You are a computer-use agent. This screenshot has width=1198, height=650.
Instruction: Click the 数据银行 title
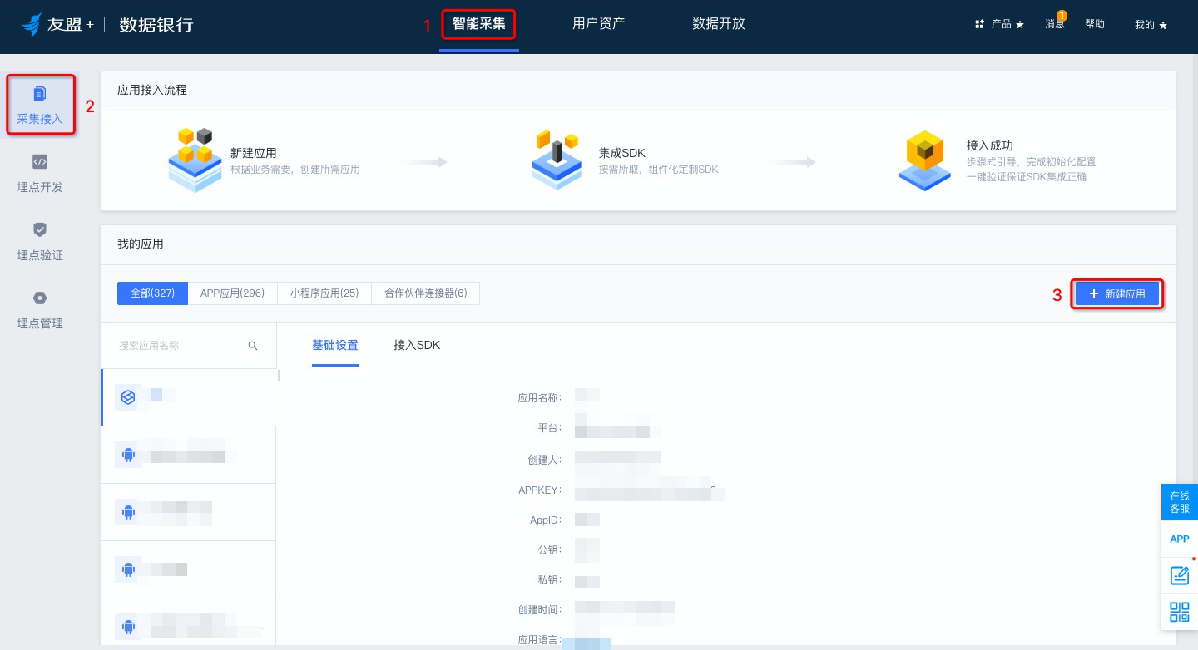pos(156,25)
